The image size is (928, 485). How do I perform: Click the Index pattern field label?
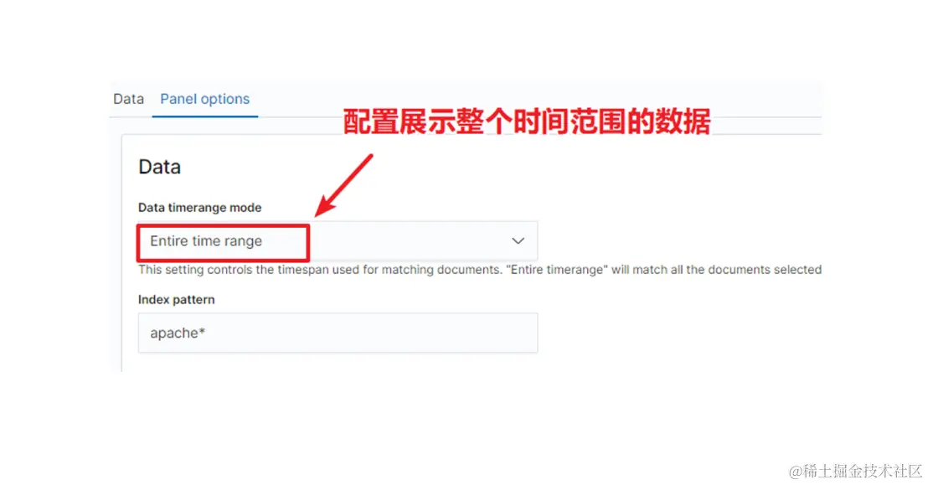coord(177,300)
